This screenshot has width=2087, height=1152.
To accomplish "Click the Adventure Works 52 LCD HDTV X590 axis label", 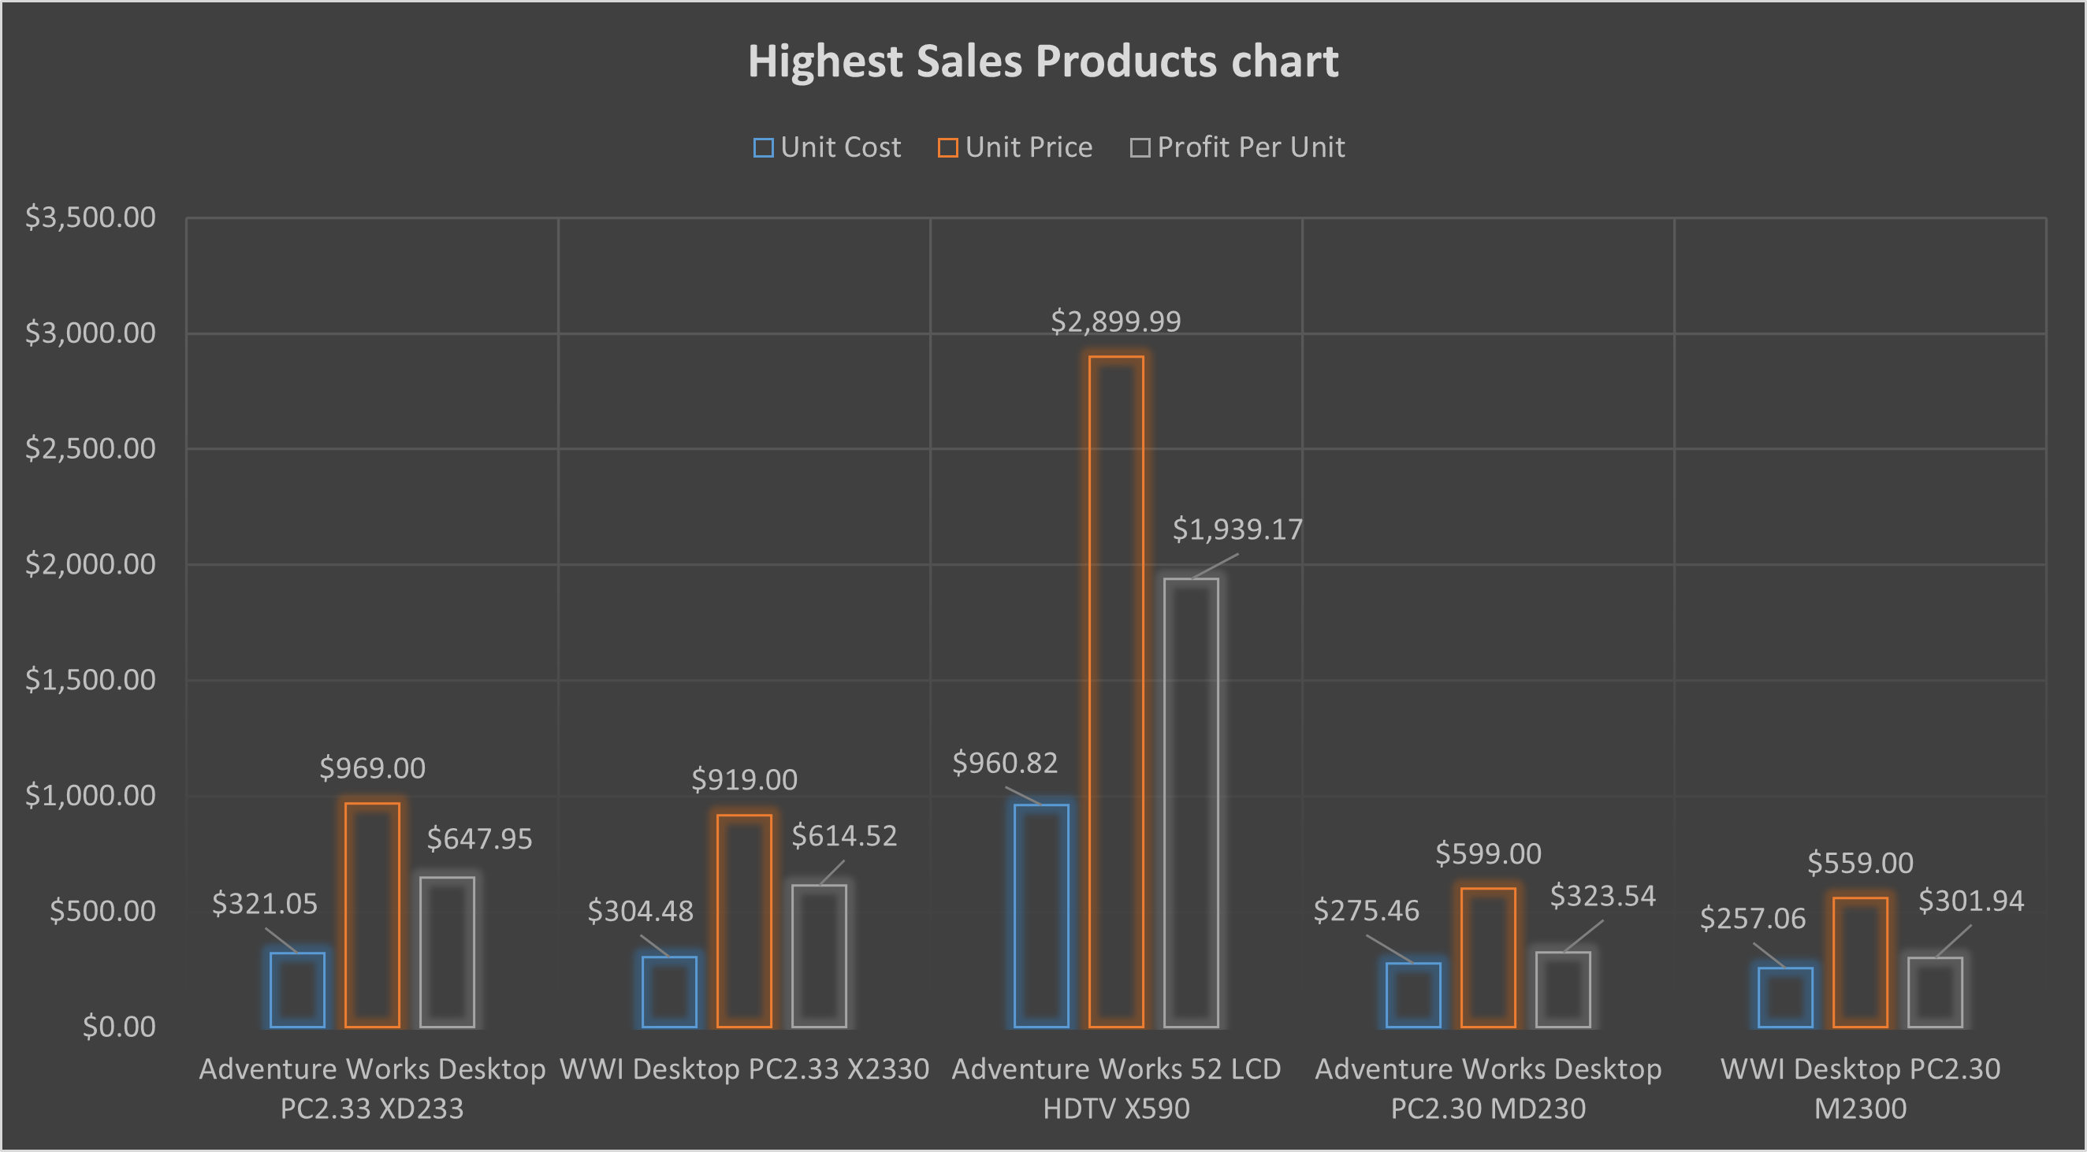I will pyautogui.click(x=1115, y=1088).
